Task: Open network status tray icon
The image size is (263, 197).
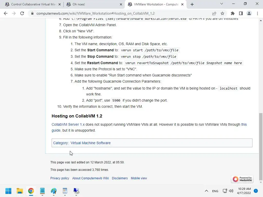Action: 225,191
